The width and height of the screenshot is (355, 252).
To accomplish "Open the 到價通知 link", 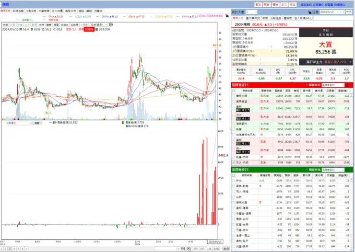I will pos(340,4).
